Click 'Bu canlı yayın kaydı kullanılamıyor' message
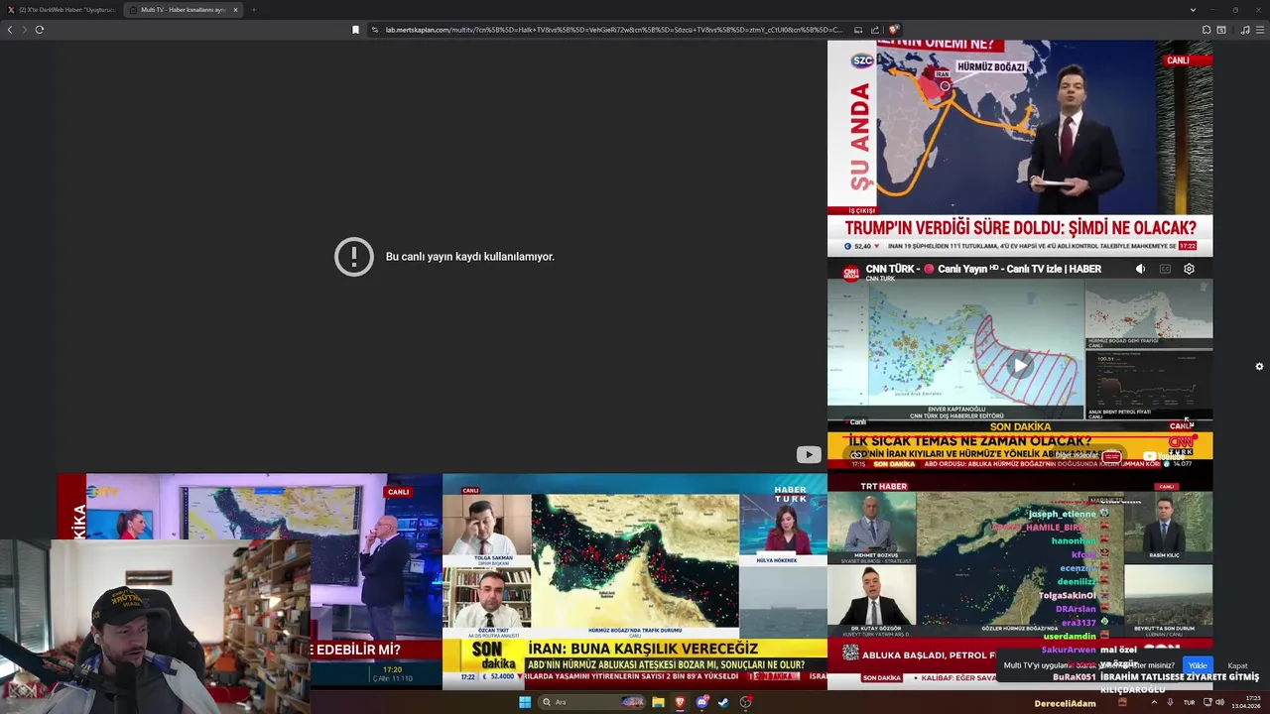This screenshot has height=714, width=1270. (x=469, y=257)
